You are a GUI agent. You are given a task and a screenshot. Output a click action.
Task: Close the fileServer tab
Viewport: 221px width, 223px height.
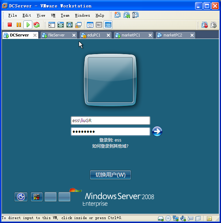[74, 35]
